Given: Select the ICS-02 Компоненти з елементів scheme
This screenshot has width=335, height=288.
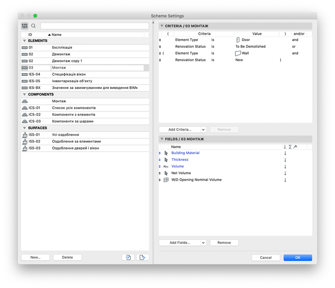Looking at the screenshot, I should tap(85, 115).
